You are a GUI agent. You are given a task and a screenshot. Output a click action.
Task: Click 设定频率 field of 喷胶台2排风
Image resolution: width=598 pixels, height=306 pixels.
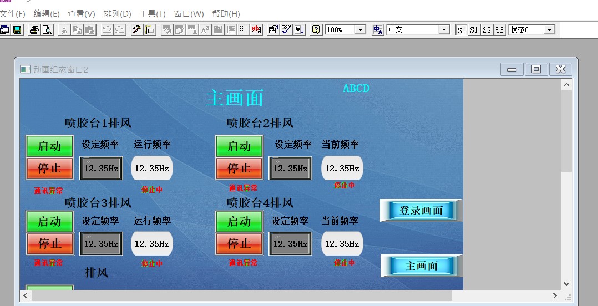(290, 169)
